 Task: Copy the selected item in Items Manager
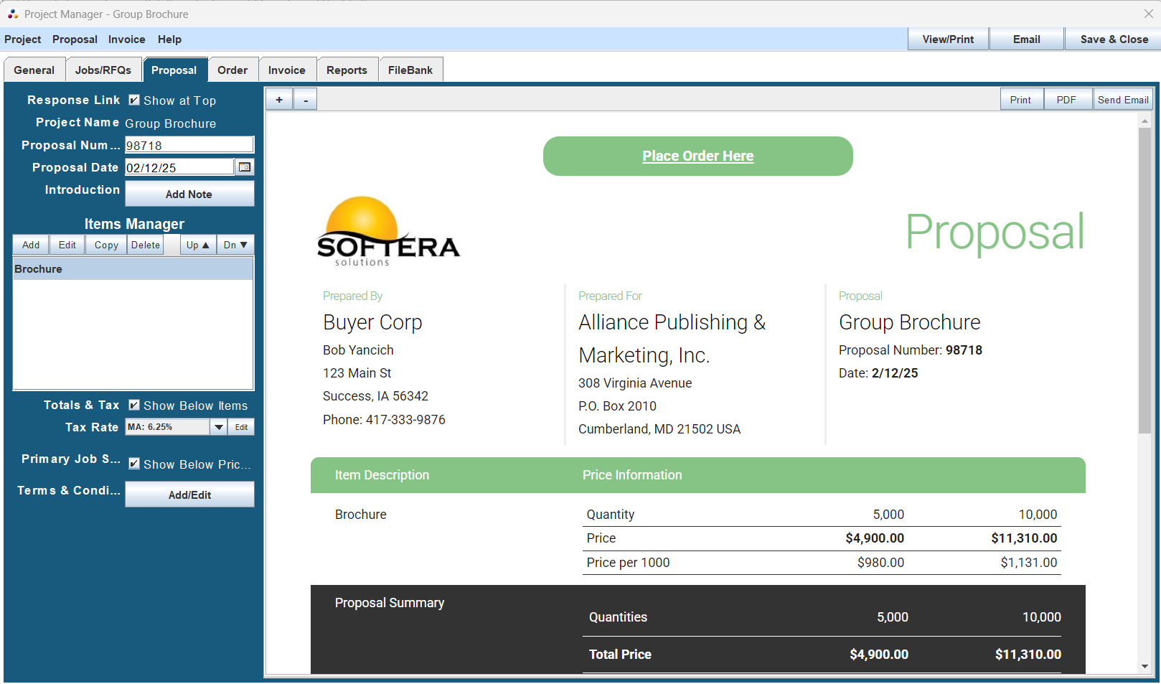coord(105,245)
